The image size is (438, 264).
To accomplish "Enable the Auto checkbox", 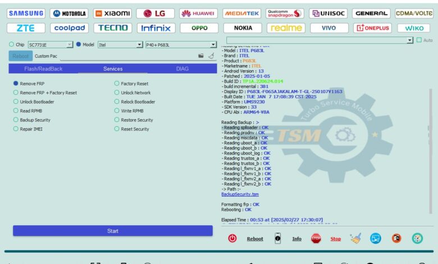I will pos(419,40).
